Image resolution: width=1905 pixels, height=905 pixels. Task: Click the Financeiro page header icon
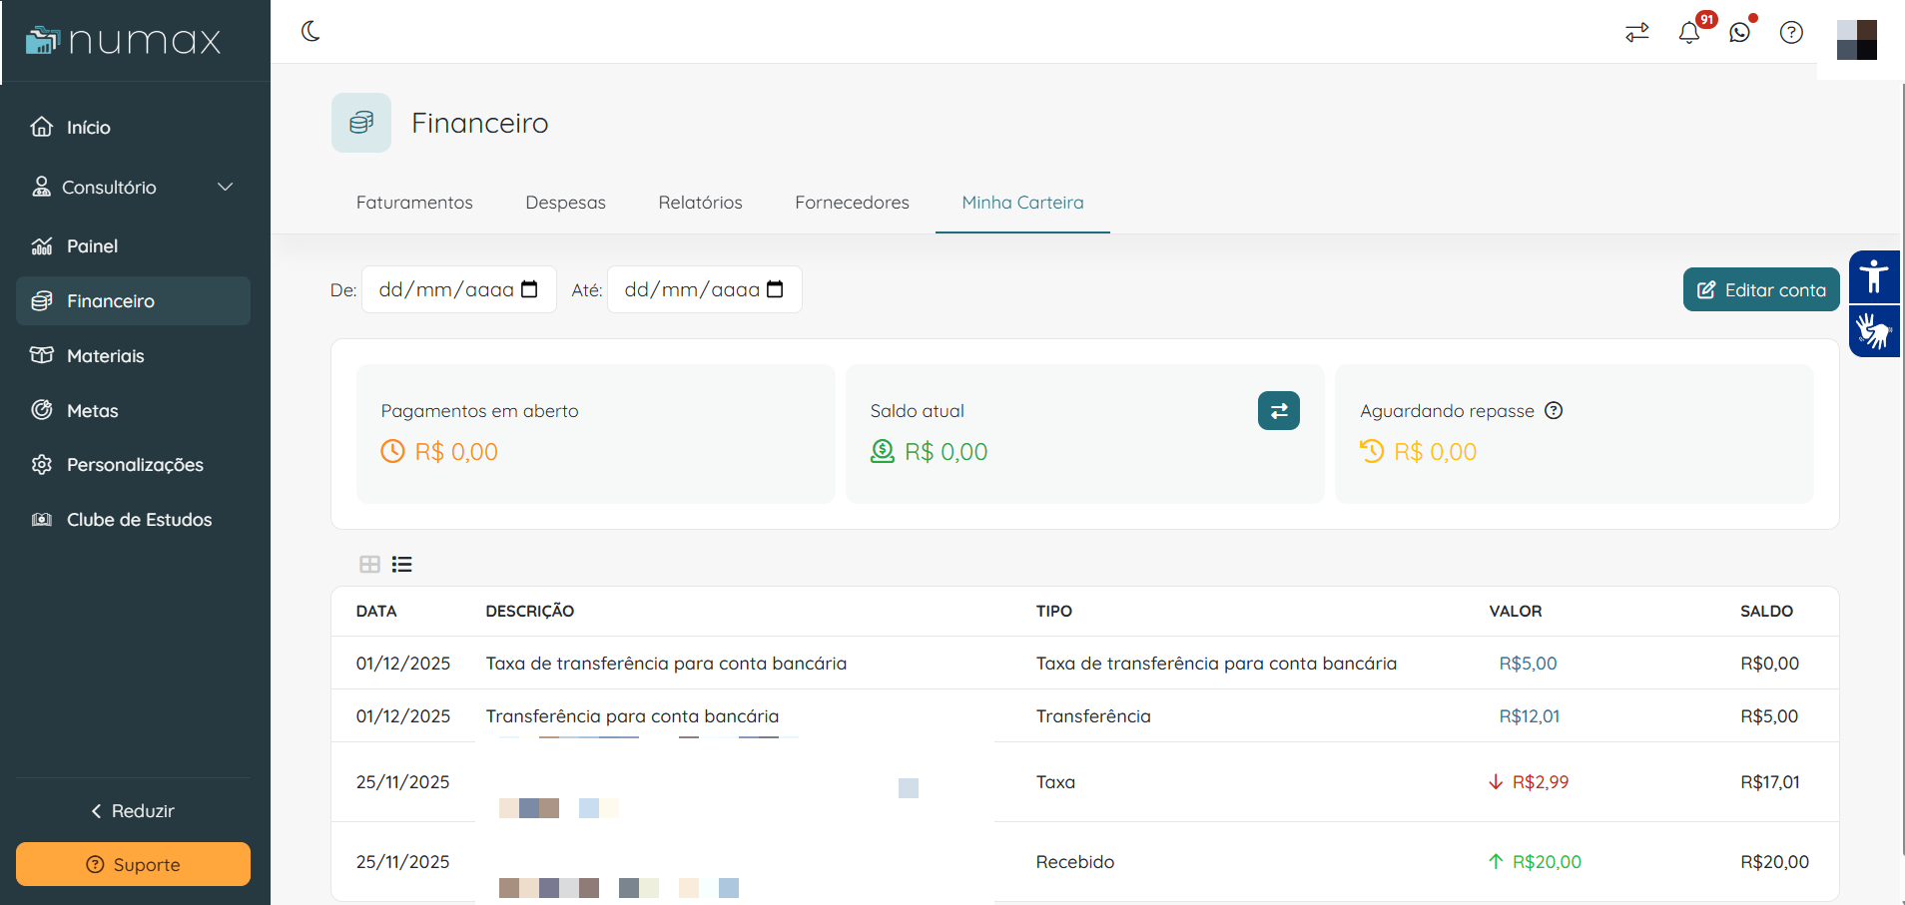click(361, 123)
